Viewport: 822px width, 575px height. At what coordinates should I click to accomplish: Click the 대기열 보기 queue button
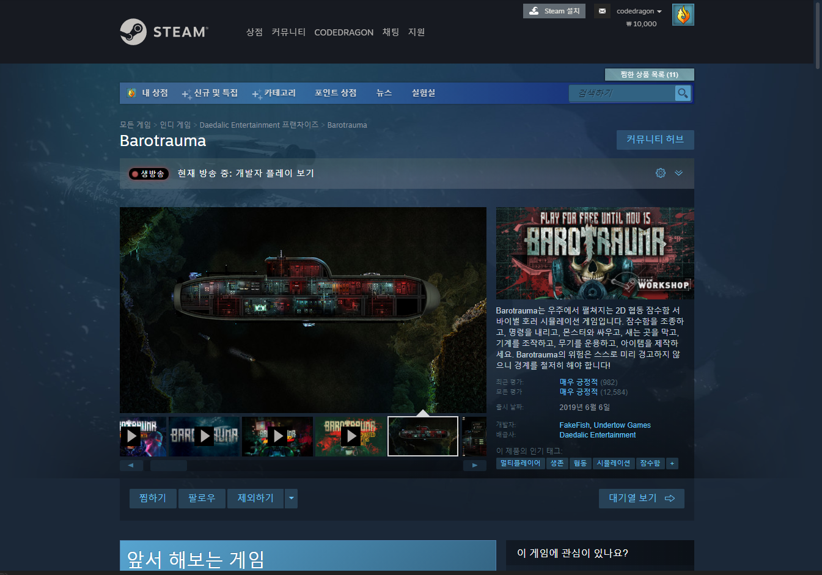coord(642,499)
